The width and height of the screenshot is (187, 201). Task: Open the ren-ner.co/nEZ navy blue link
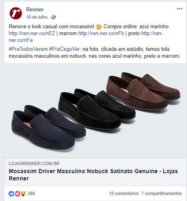click(x=32, y=33)
